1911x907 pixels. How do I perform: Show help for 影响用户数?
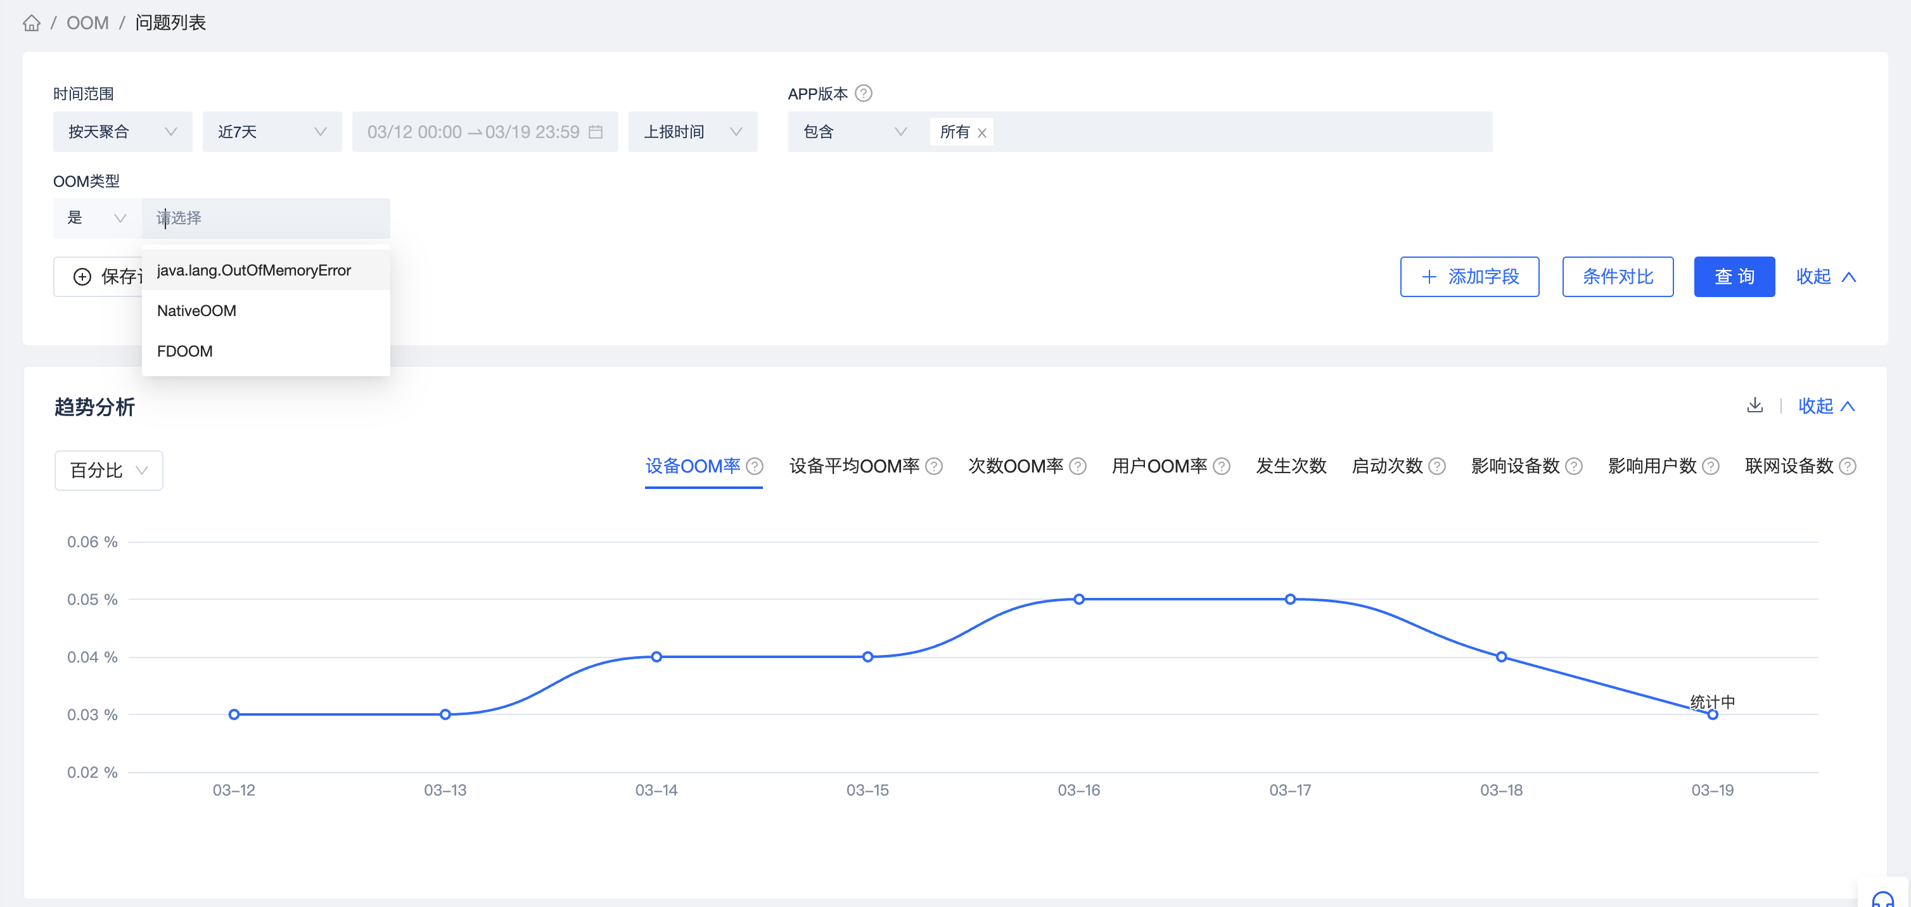[x=1711, y=466]
